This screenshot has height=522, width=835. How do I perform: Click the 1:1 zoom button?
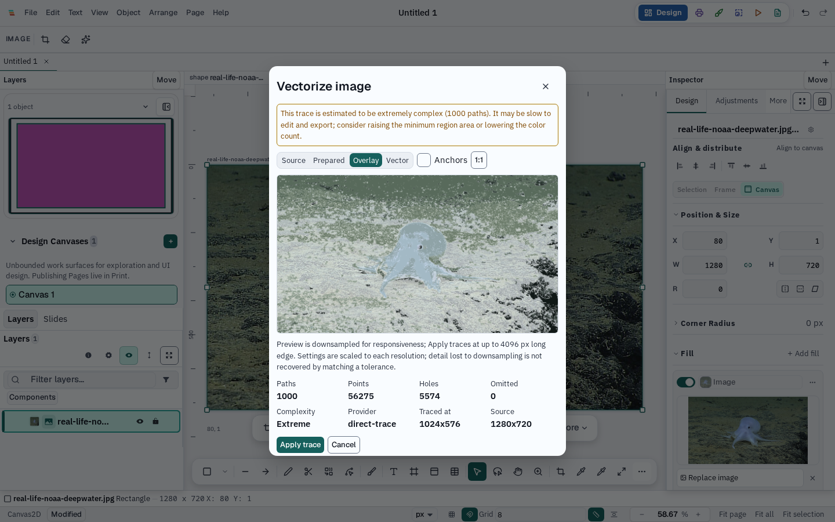(x=479, y=160)
